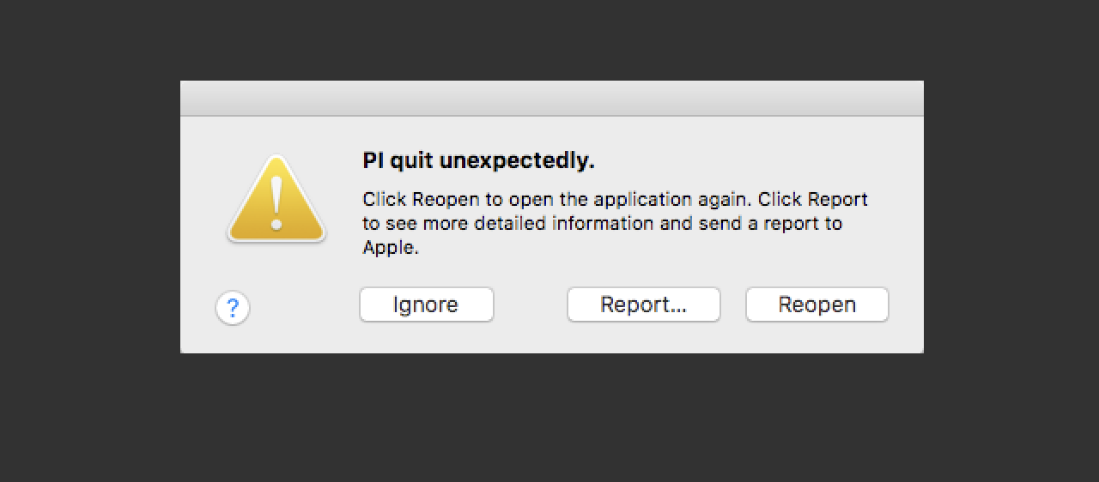Click the dialog's gray title bar

pos(552,99)
